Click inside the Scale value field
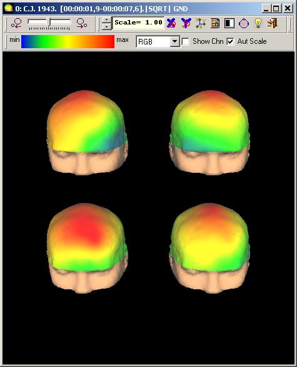Viewport: 297px width, 367px height. pyautogui.click(x=138, y=23)
